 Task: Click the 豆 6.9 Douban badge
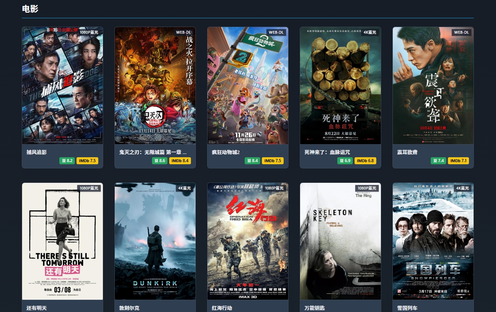(x=345, y=161)
